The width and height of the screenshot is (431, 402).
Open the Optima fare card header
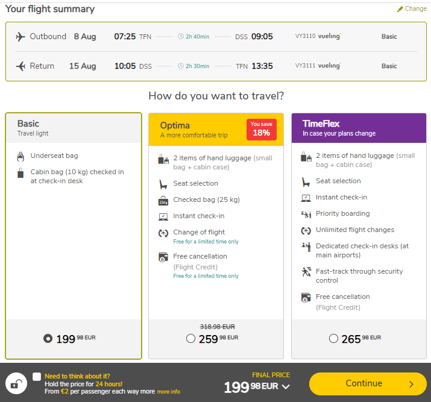point(216,130)
